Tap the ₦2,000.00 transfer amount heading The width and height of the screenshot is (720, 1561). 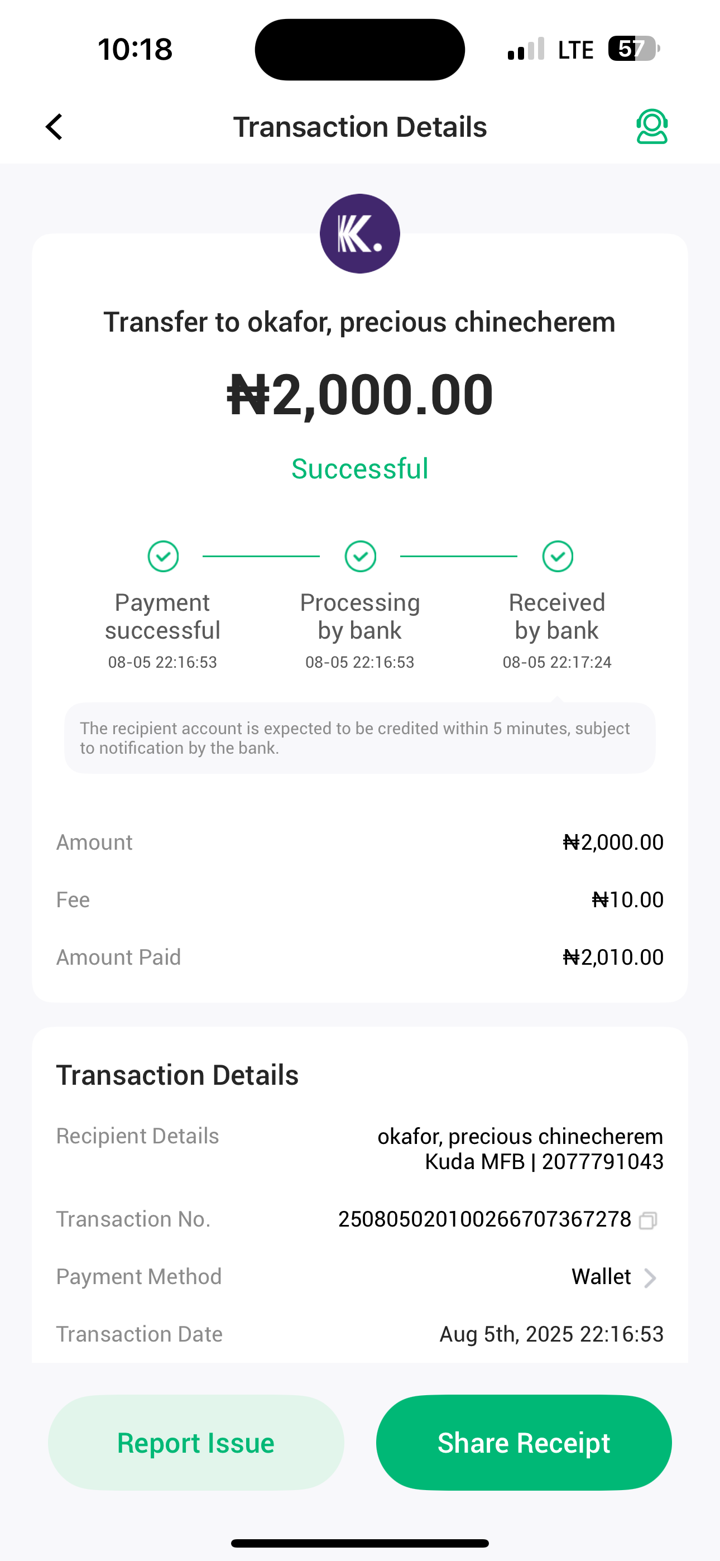pyautogui.click(x=360, y=395)
